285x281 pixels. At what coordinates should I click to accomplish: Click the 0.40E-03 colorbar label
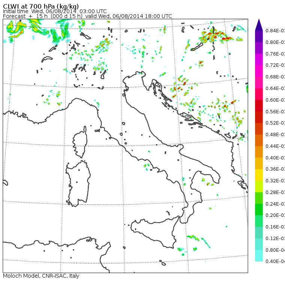(x=275, y=158)
